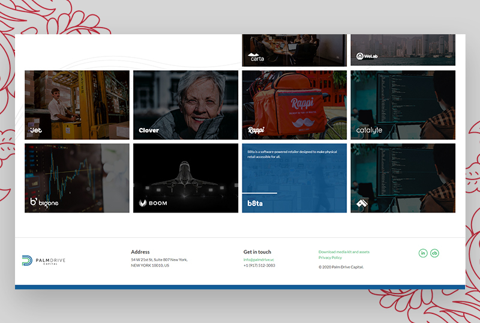The image size is (480, 323).
Task: Click the info@palmdrive.vc email link
Action: coord(259,259)
